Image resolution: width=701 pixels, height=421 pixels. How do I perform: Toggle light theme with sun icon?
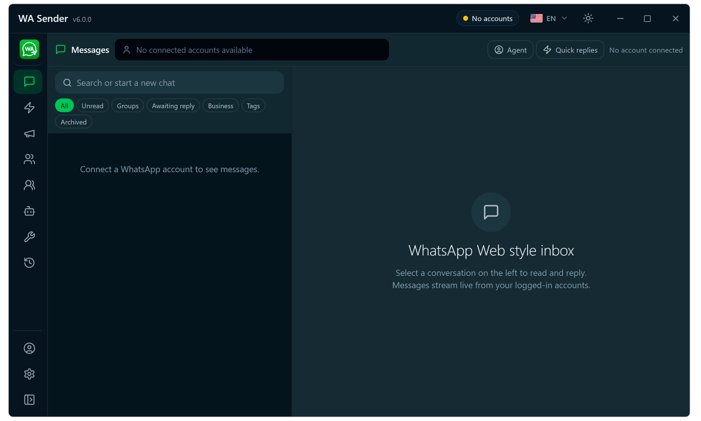588,18
